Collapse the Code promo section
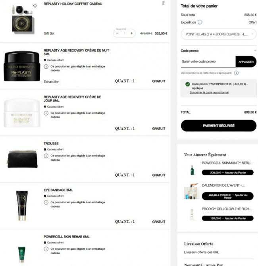258x266 pixels. pyautogui.click(x=255, y=51)
